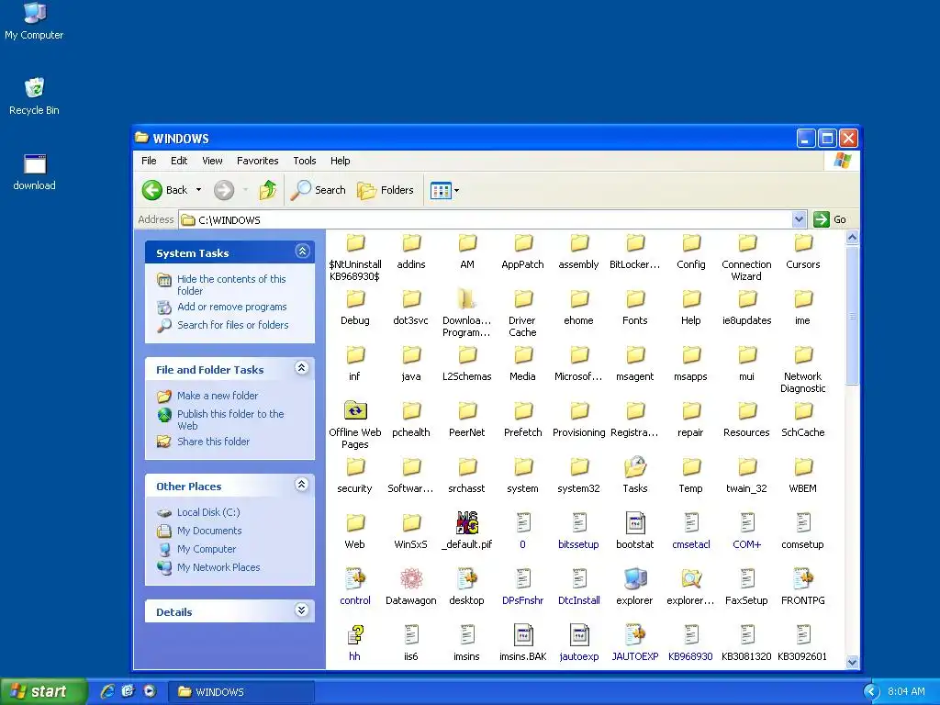Launch Internet Explorer from quick launch
940x705 pixels.
[x=107, y=691]
